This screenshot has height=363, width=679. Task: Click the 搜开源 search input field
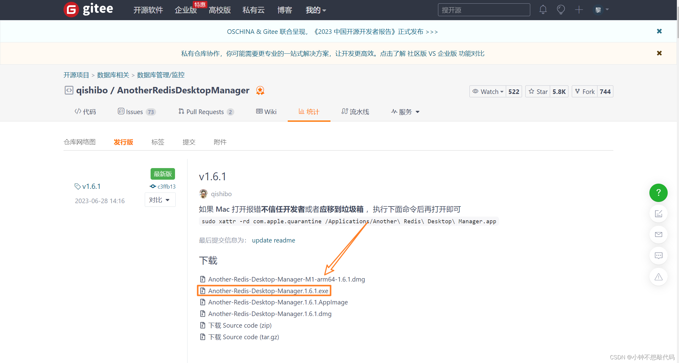tap(484, 10)
